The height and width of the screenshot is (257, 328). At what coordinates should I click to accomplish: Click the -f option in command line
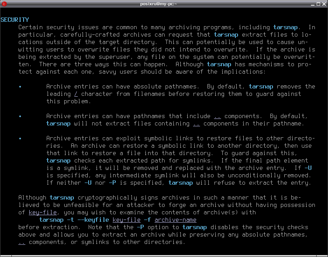pos(147,220)
